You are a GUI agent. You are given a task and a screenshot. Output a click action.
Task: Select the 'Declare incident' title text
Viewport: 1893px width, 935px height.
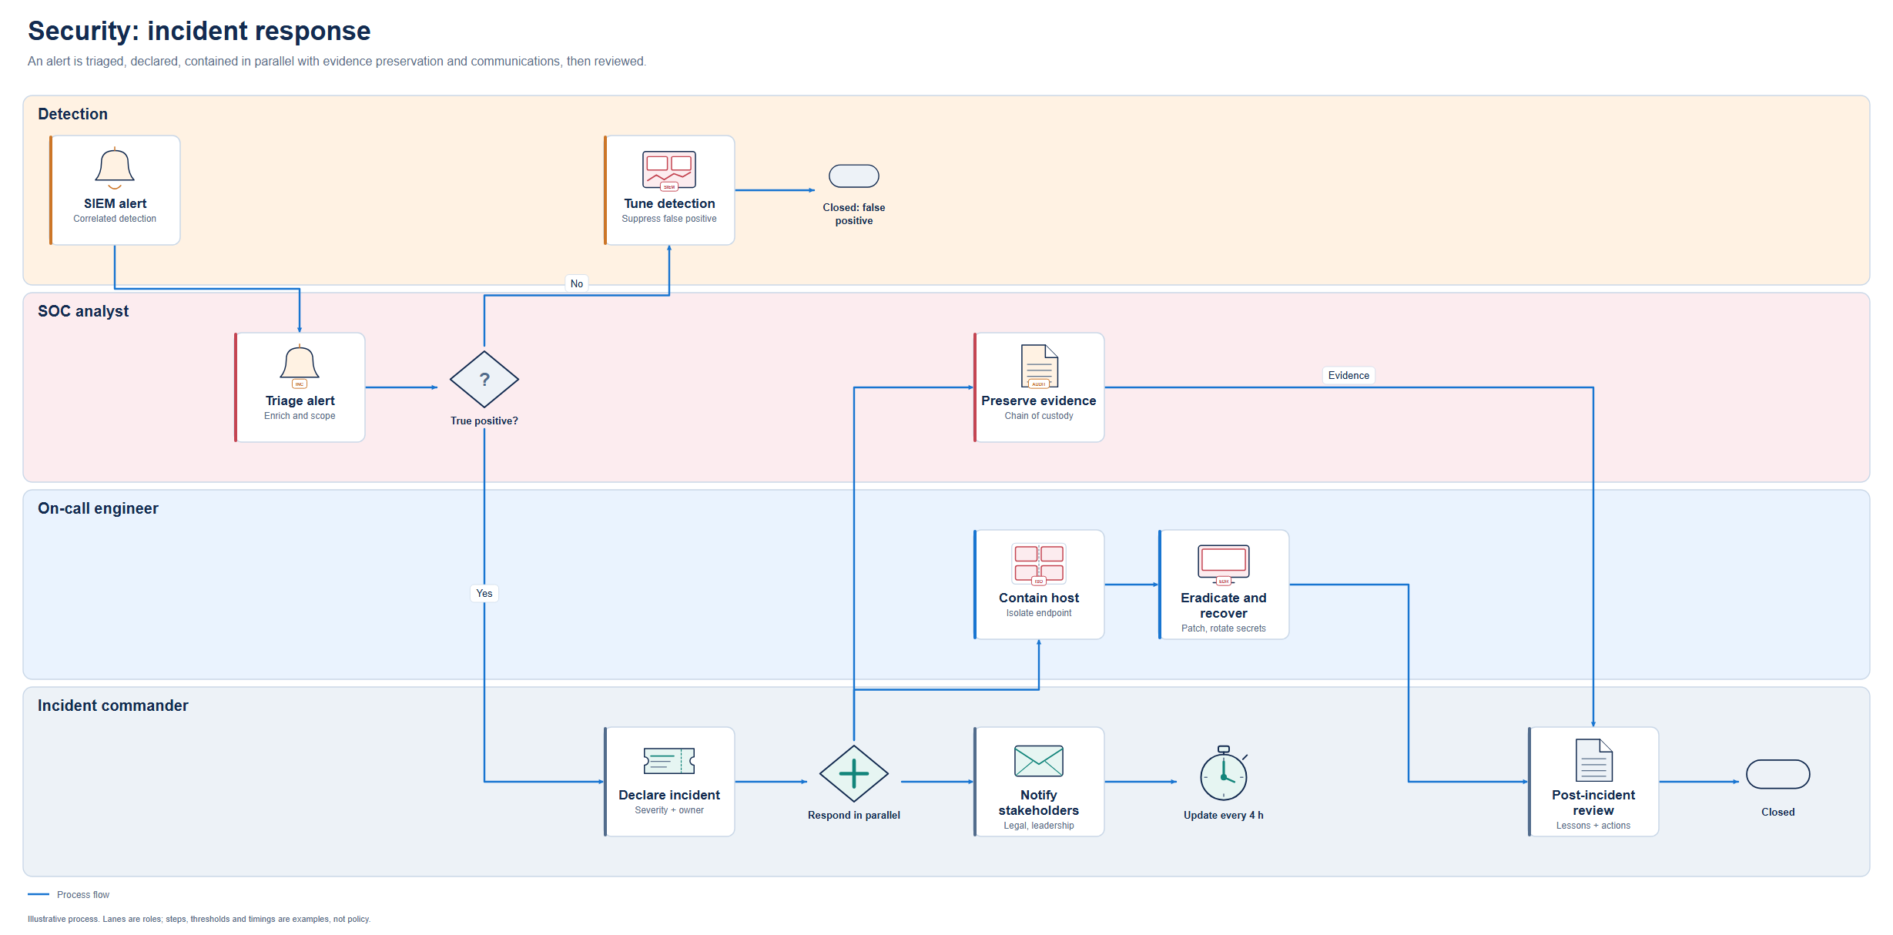click(x=669, y=795)
